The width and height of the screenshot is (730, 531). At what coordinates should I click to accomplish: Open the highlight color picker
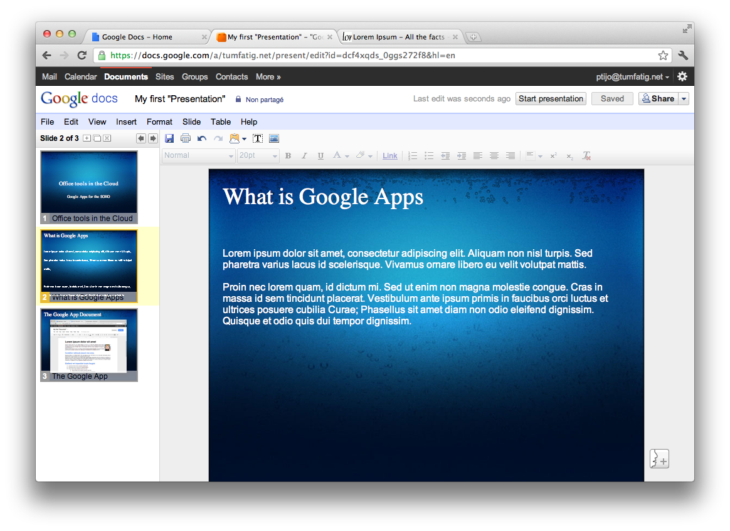364,156
